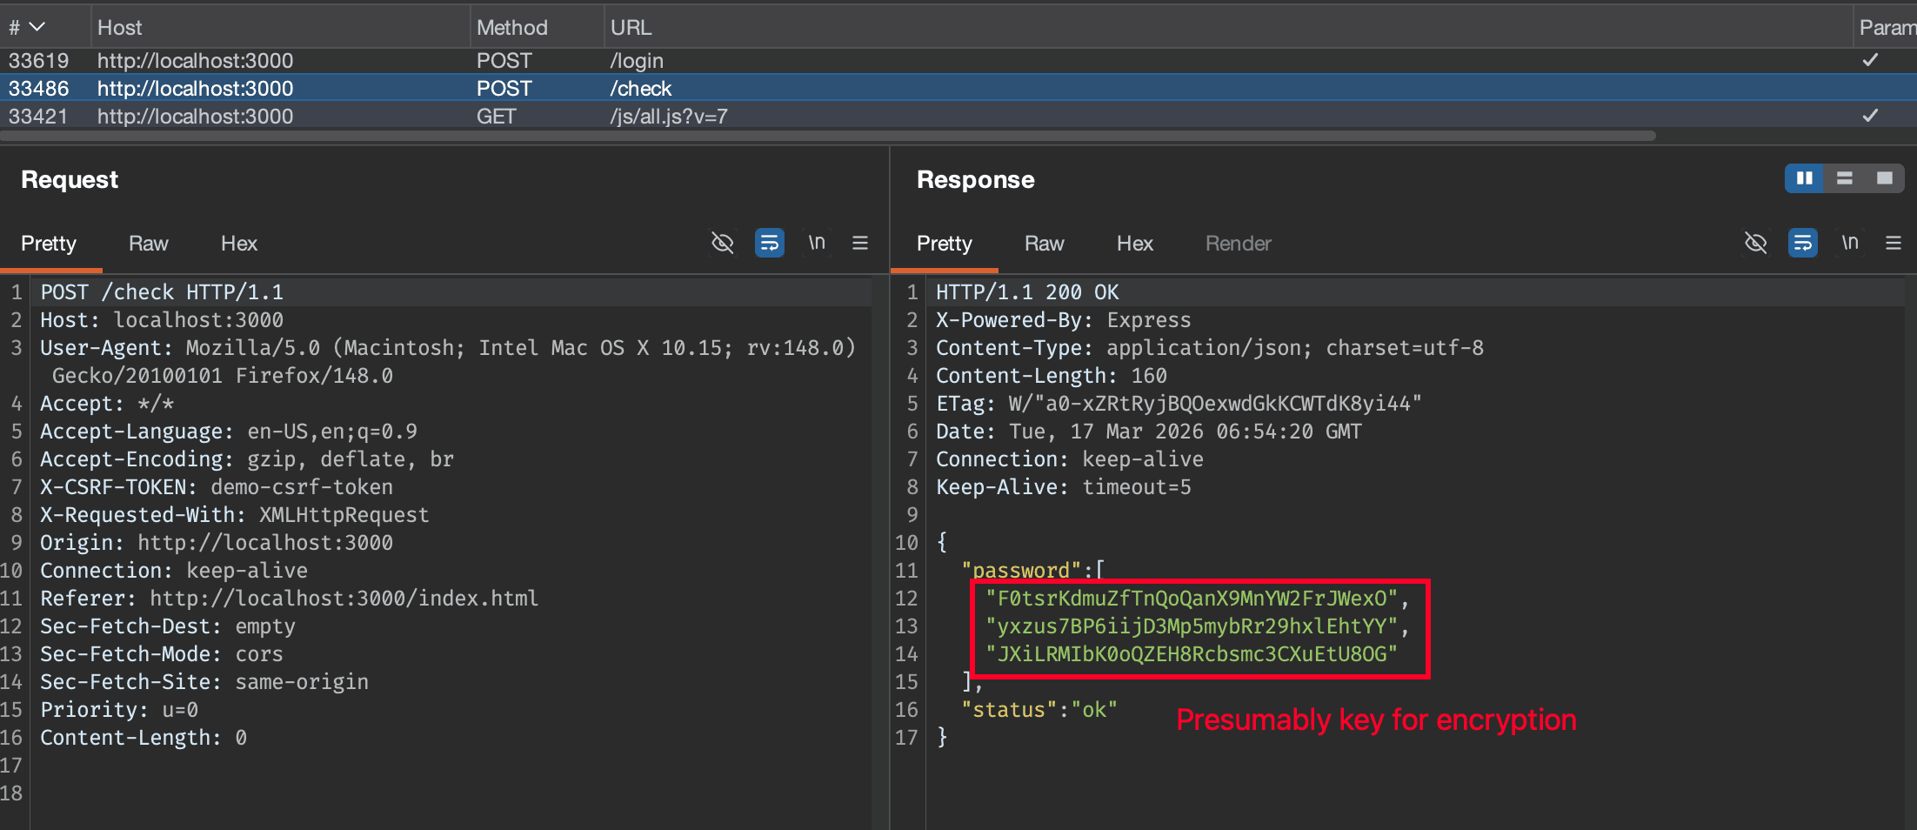Toggle hidden characters in the Request pane
The width and height of the screenshot is (1917, 830).
[722, 243]
